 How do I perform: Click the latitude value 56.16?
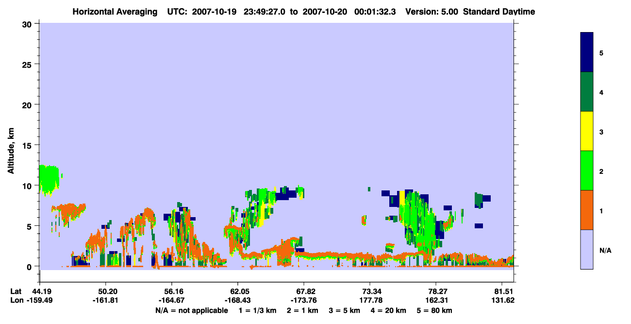(172, 291)
